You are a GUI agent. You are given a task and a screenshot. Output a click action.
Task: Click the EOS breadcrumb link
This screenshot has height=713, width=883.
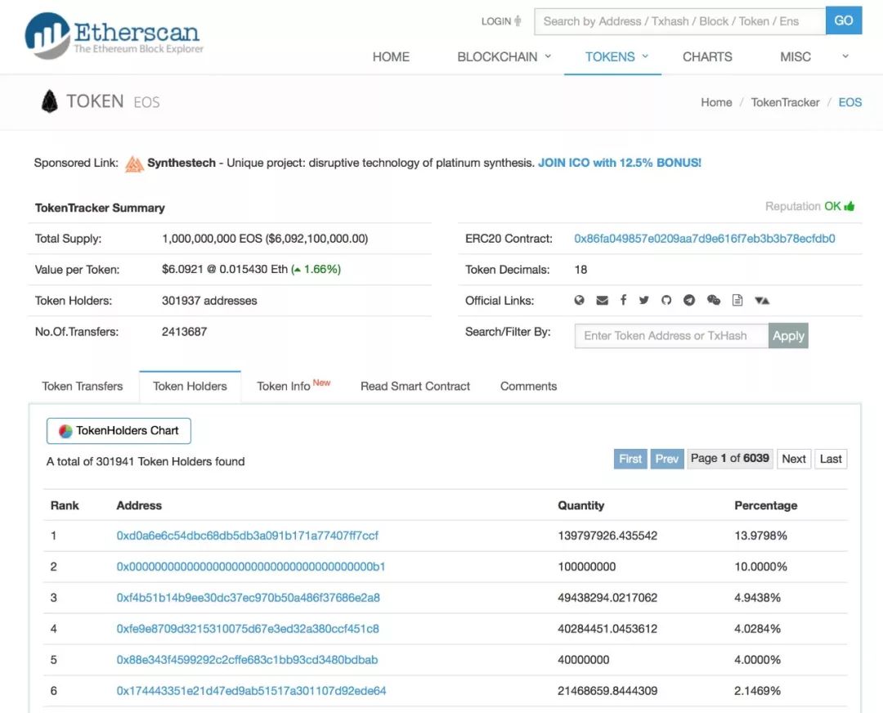pos(849,102)
